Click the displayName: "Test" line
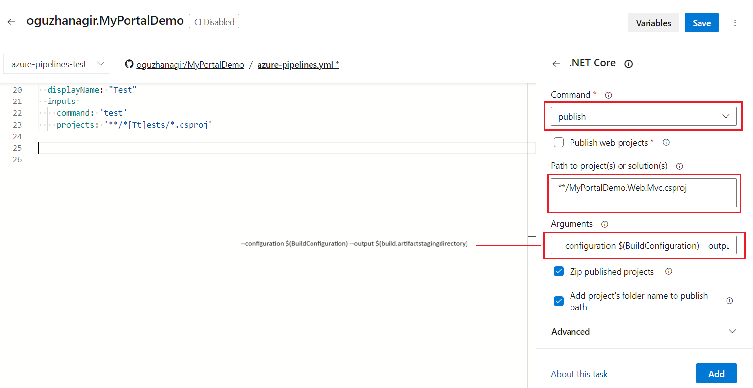Viewport: 753px width, 388px height. pos(92,90)
